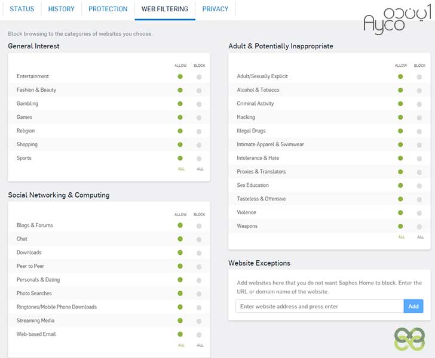This screenshot has height=358, width=435.
Task: Allow the Downloads category
Action: click(180, 252)
